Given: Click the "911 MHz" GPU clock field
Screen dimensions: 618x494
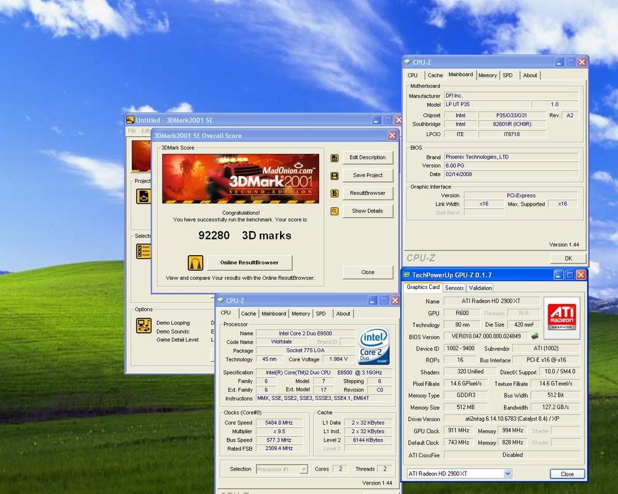Looking at the screenshot, I should 459,431.
